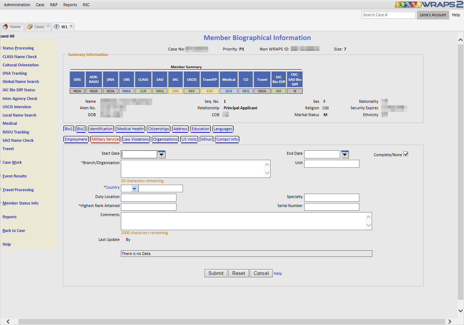Expand the Country dropdown
Image resolution: width=464 pixels, height=325 pixels.
pyautogui.click(x=134, y=188)
